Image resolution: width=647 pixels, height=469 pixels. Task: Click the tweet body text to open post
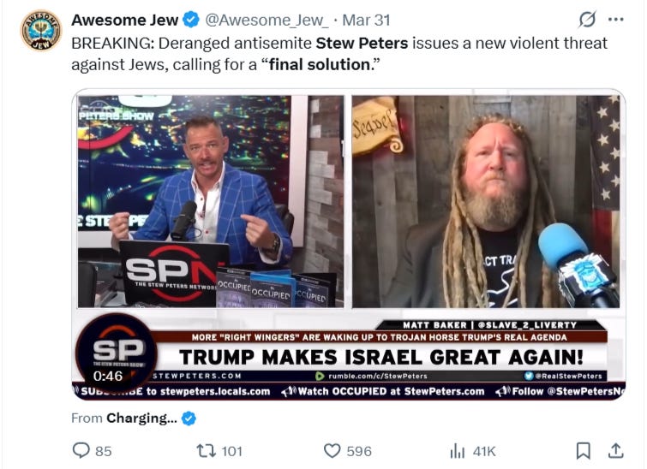339,54
